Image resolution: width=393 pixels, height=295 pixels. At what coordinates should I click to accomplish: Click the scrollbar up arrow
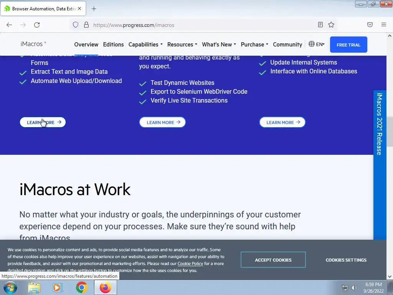point(390,36)
